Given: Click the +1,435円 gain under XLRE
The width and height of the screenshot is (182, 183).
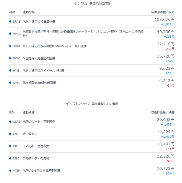Looking at the screenshot, I should 168,125.
